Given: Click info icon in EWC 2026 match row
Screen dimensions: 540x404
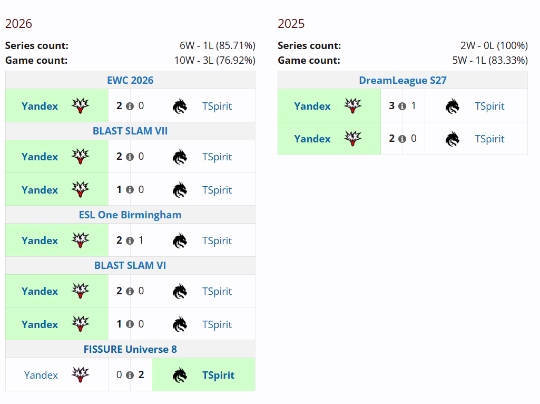Looking at the screenshot, I should pyautogui.click(x=130, y=106).
